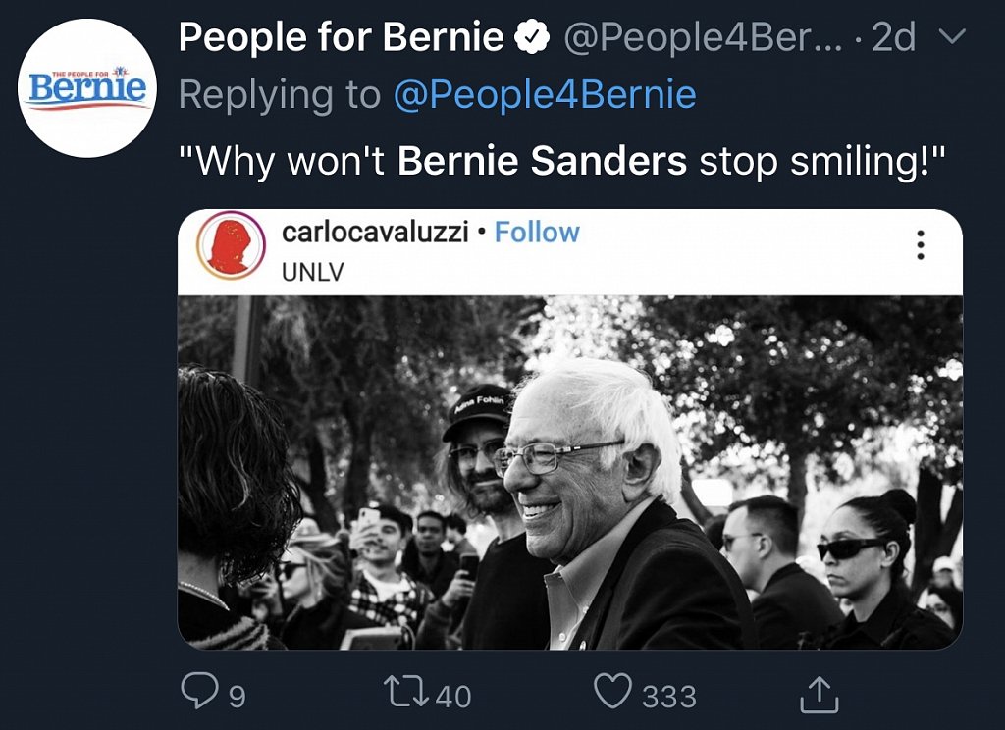The width and height of the screenshot is (1005, 730).
Task: Like the tweet with the heart icon
Action: pyautogui.click(x=613, y=694)
